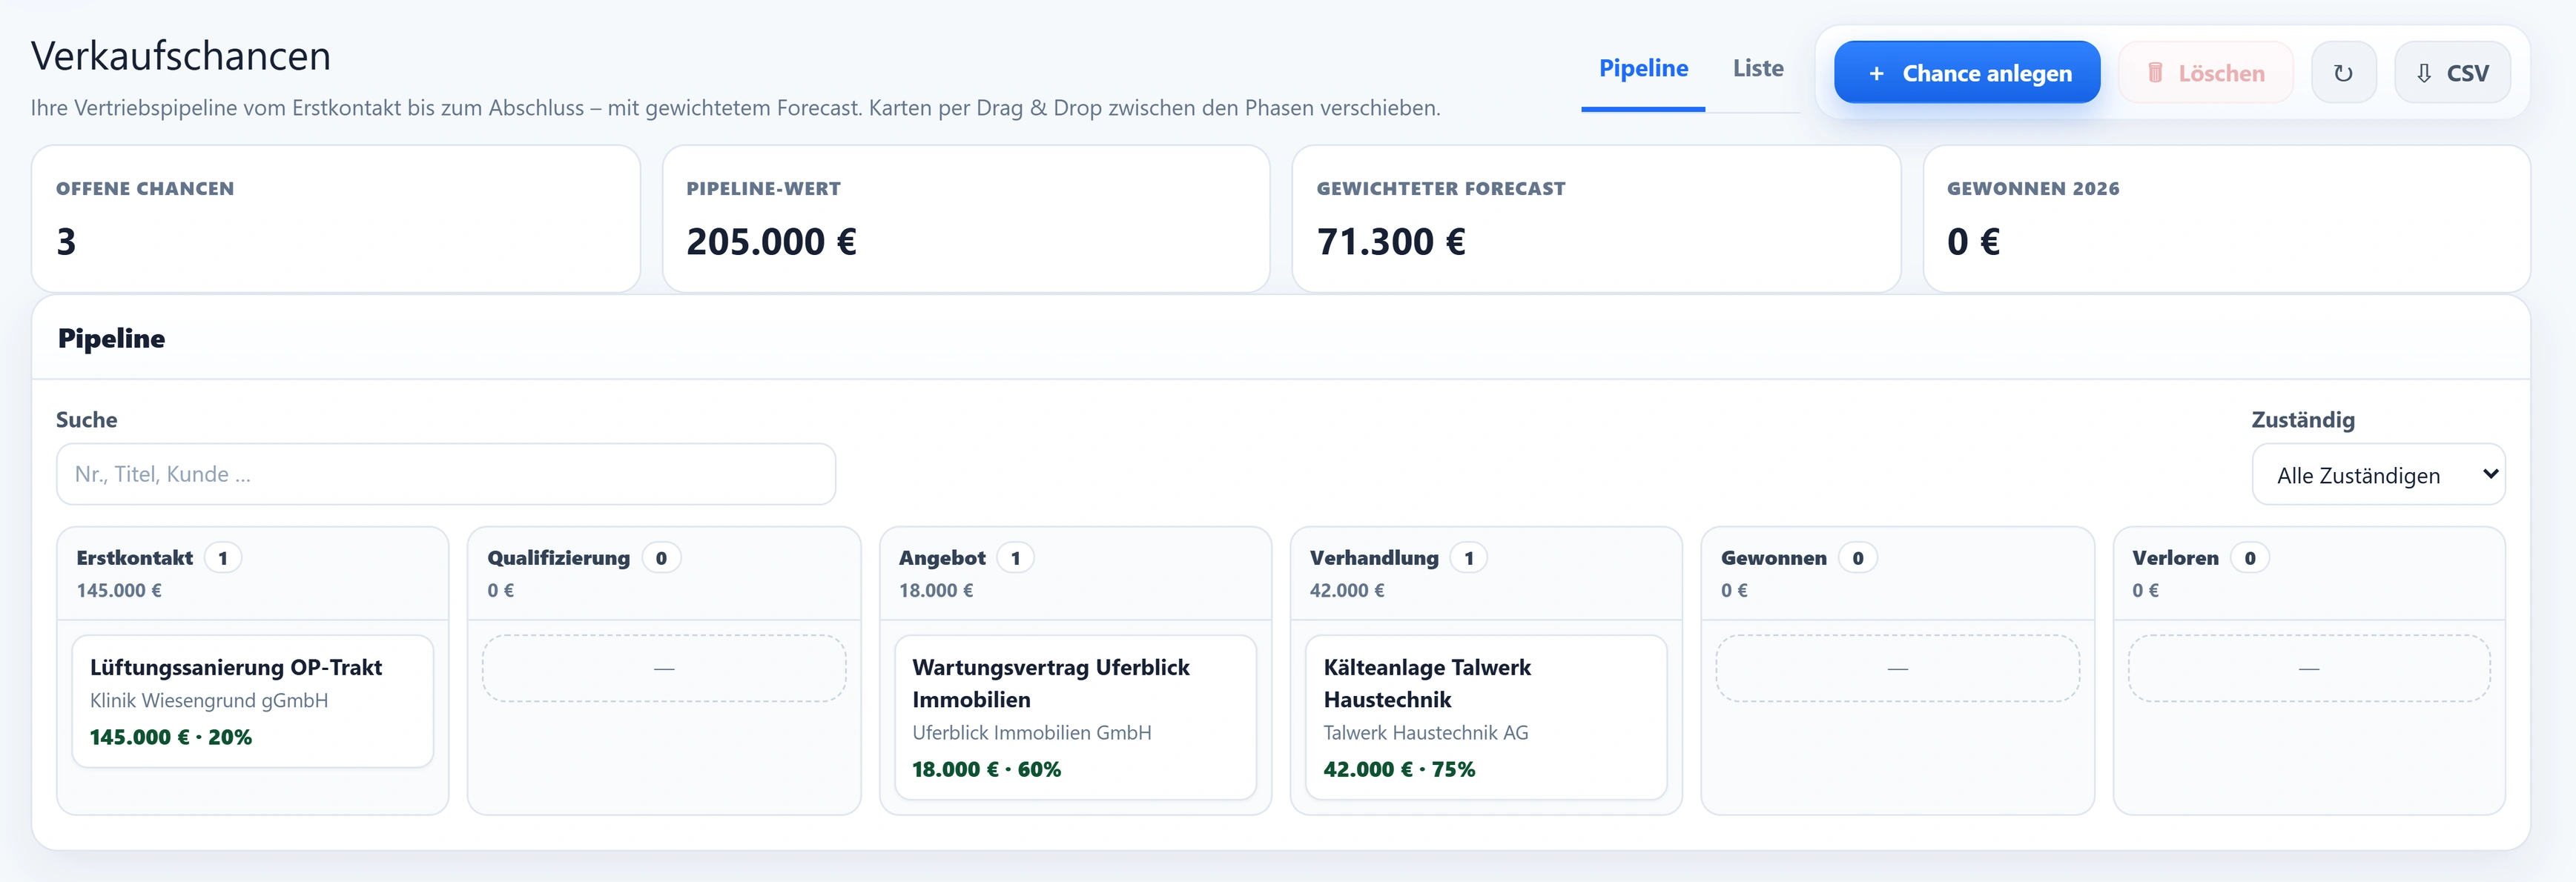This screenshot has height=882, width=2576.
Task: Click the Gewonnen 2026 value 0 €
Action: [1973, 242]
